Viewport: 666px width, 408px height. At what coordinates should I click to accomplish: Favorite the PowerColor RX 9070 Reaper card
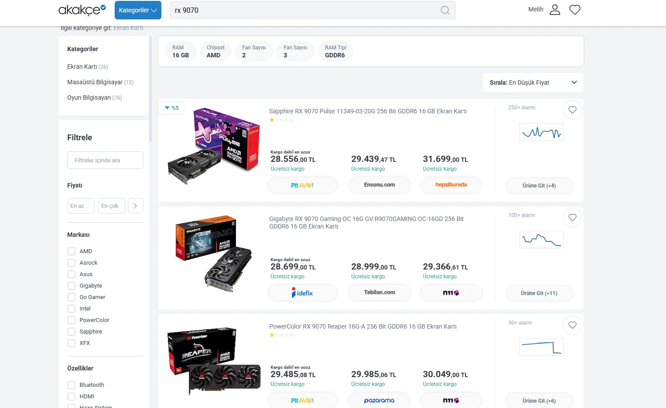(x=572, y=325)
